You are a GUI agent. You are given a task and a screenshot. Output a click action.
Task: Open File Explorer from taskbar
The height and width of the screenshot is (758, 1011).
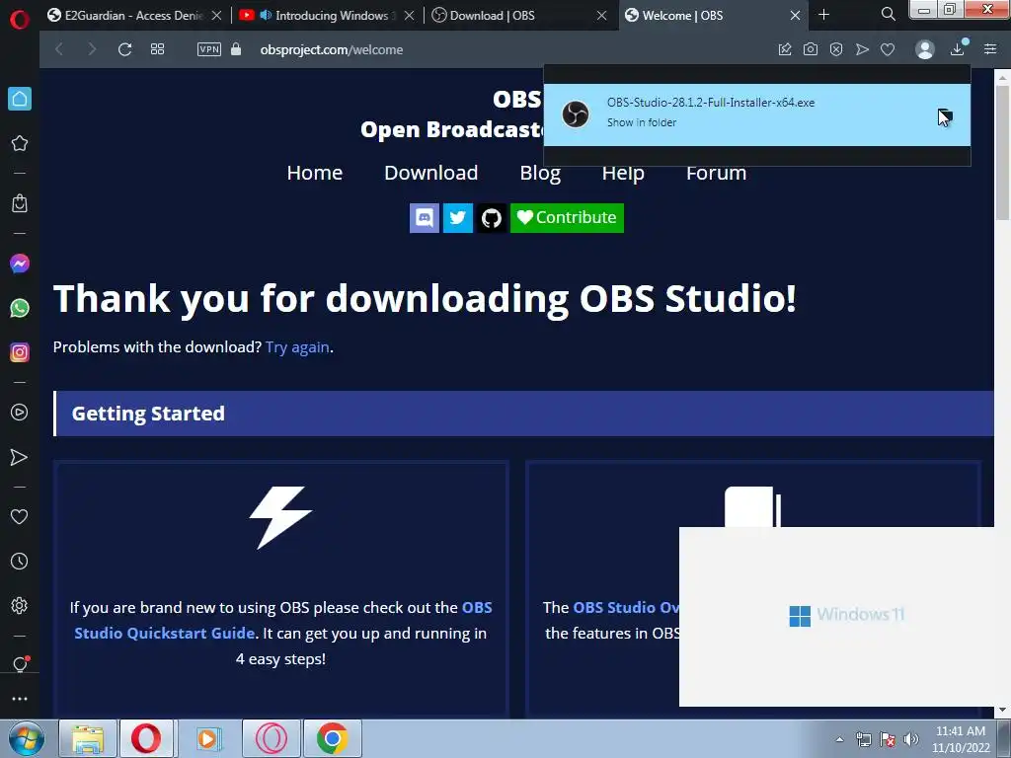pos(88,738)
